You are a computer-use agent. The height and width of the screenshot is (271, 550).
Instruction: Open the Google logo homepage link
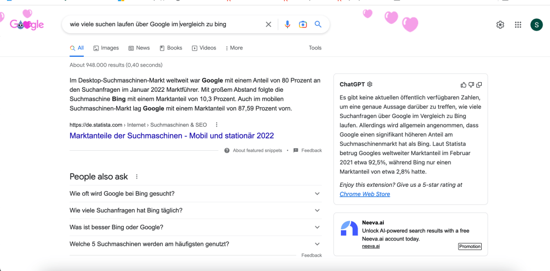pos(27,25)
